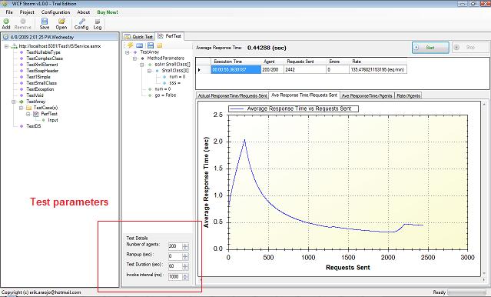Open the Log toolbar icon
Viewport: 491px width, 297px height.
coord(98,22)
